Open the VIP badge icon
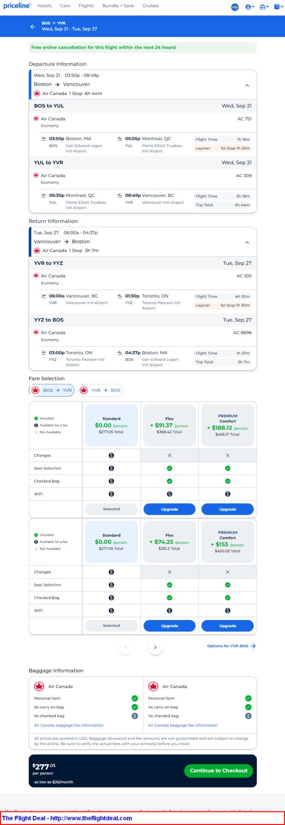The height and width of the screenshot is (825, 285). tap(235, 7)
